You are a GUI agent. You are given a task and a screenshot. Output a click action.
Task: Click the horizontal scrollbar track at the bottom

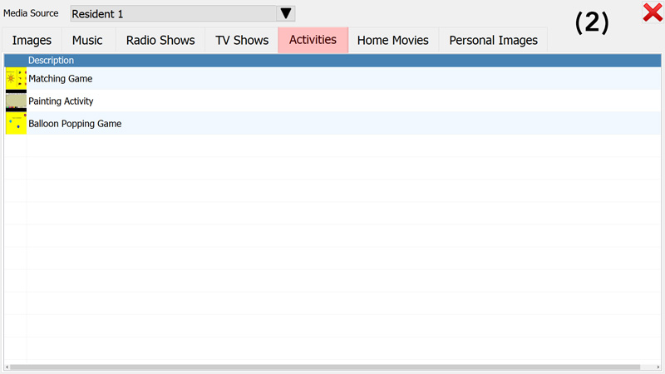click(648, 367)
